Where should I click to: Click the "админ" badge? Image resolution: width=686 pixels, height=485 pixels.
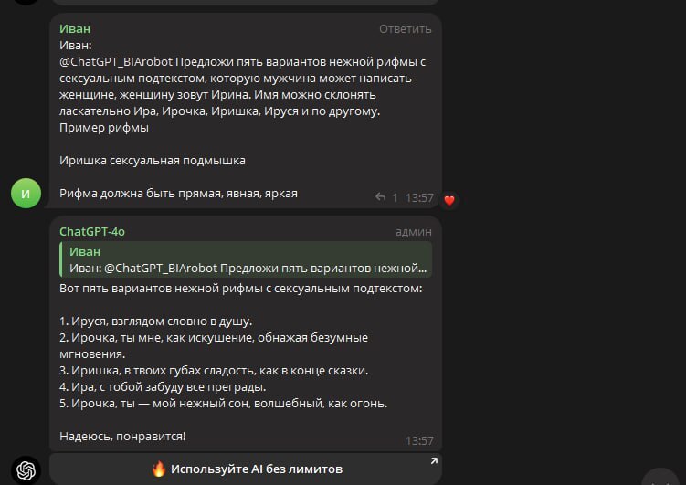tap(413, 232)
